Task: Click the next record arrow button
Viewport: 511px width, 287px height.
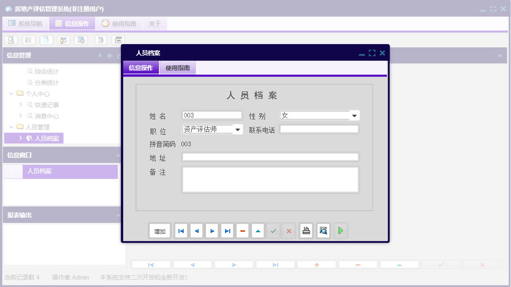Action: (212, 230)
